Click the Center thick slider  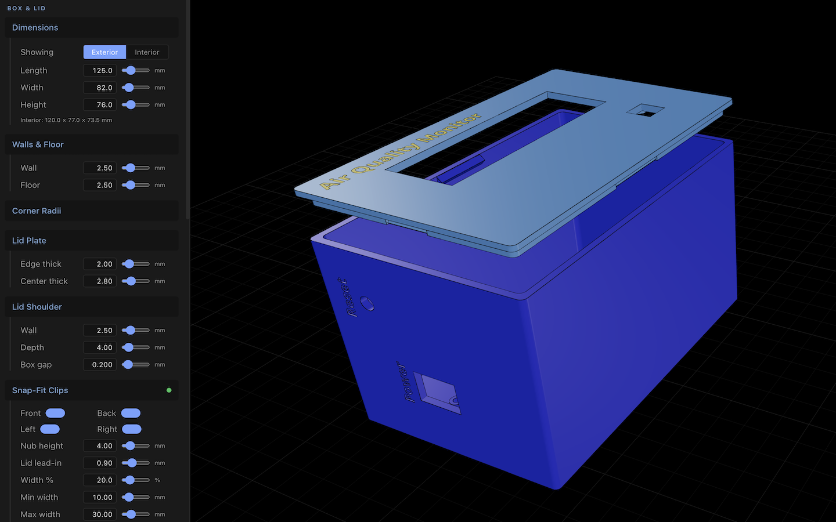pyautogui.click(x=136, y=281)
